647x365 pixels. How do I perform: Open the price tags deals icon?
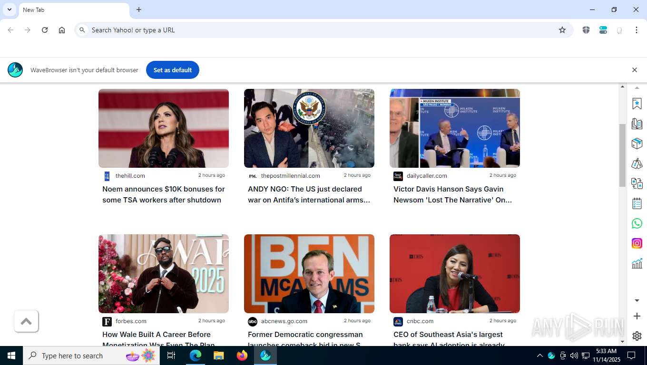[x=637, y=163]
